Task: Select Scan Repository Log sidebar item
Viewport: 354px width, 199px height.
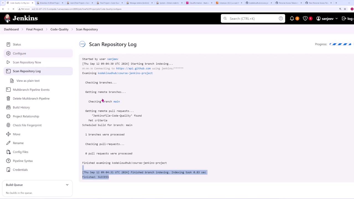Action: point(38,71)
